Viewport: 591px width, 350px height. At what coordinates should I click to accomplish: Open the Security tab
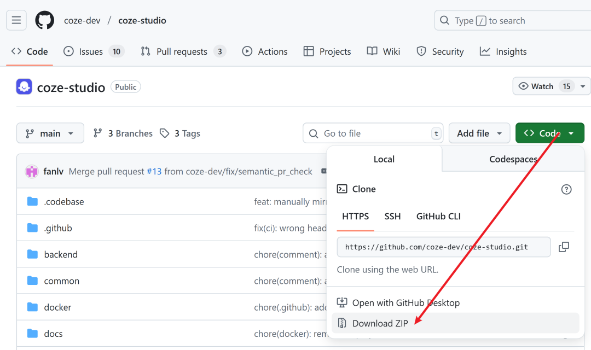pyautogui.click(x=440, y=51)
